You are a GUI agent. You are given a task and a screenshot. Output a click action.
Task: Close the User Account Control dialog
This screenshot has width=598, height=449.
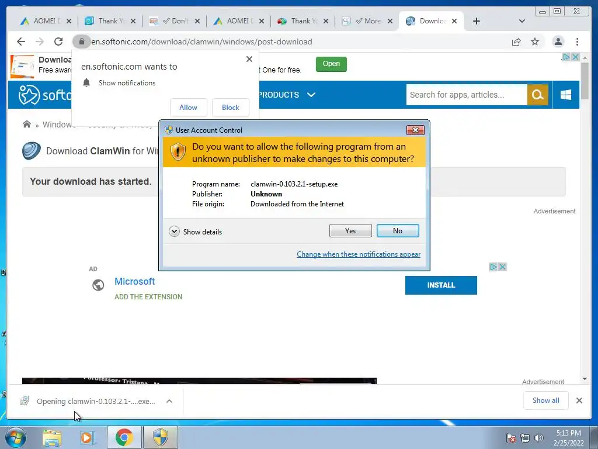[x=415, y=130]
